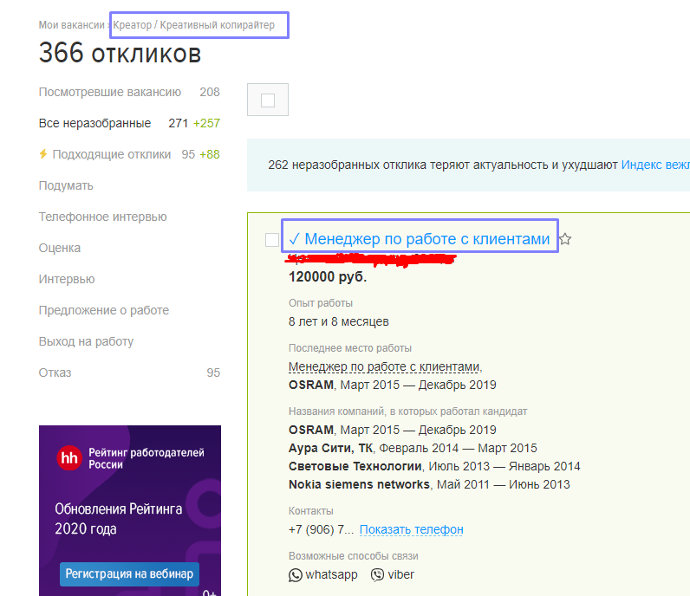Open Посмотревшие вакансию list
The width and height of the screenshot is (690, 596).
pyautogui.click(x=109, y=92)
